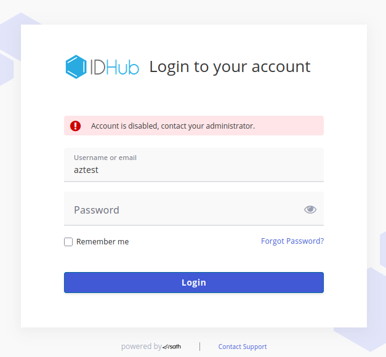
Task: Click the "Username or email" floating label
Action: click(x=105, y=158)
